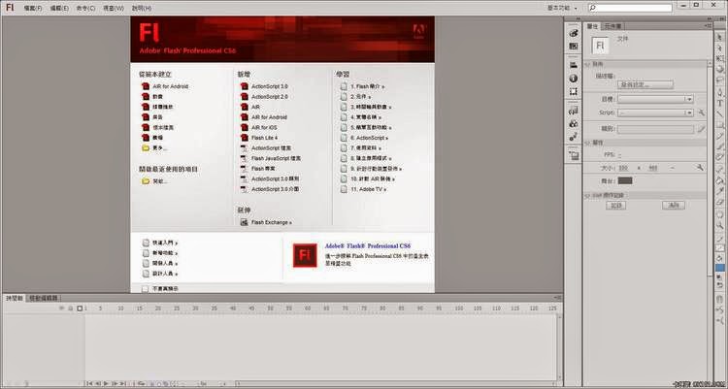Open the Edit menu
This screenshot has width=728, height=389.
59,8
